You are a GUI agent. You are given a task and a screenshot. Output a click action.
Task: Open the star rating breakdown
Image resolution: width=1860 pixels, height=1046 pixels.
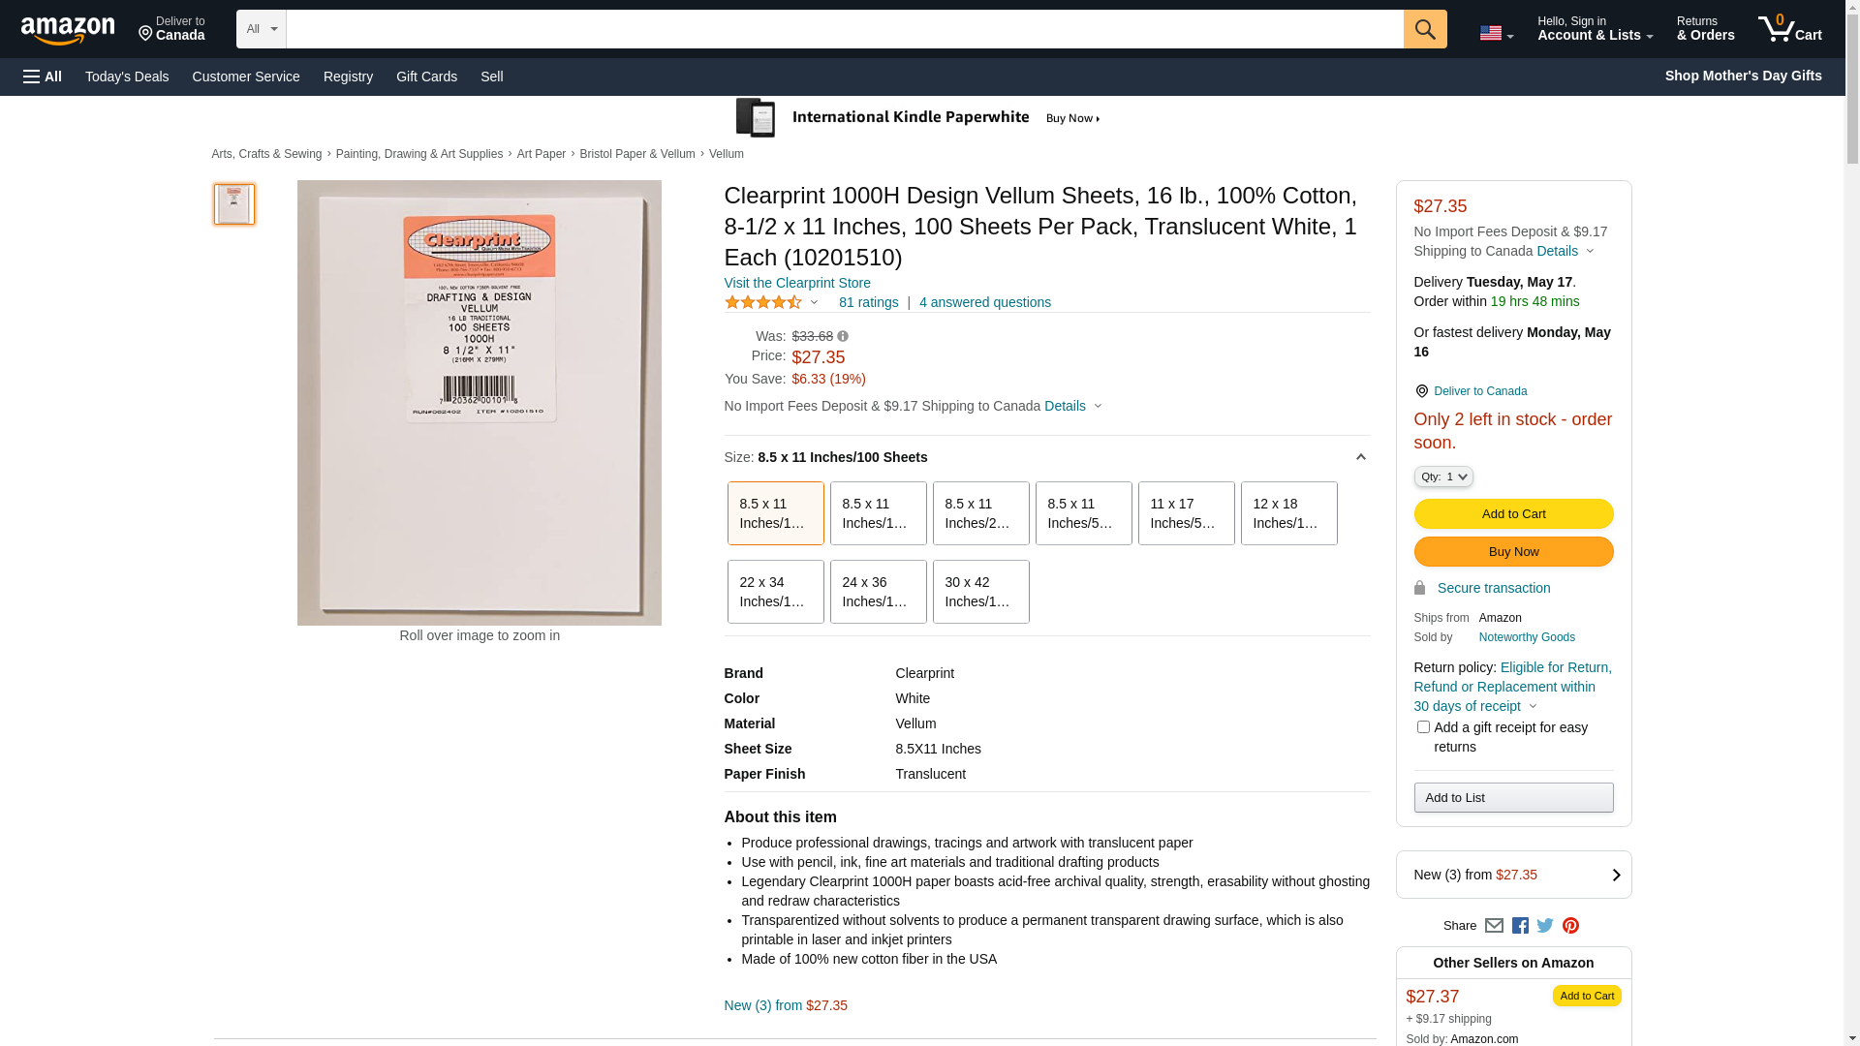pyautogui.click(x=772, y=302)
